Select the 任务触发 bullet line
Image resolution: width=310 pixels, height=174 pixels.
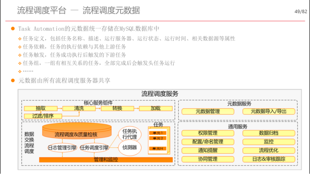[x=74, y=55]
